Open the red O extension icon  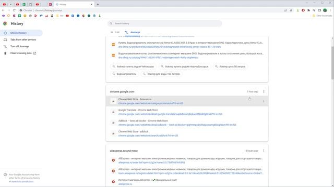click(303, 10)
